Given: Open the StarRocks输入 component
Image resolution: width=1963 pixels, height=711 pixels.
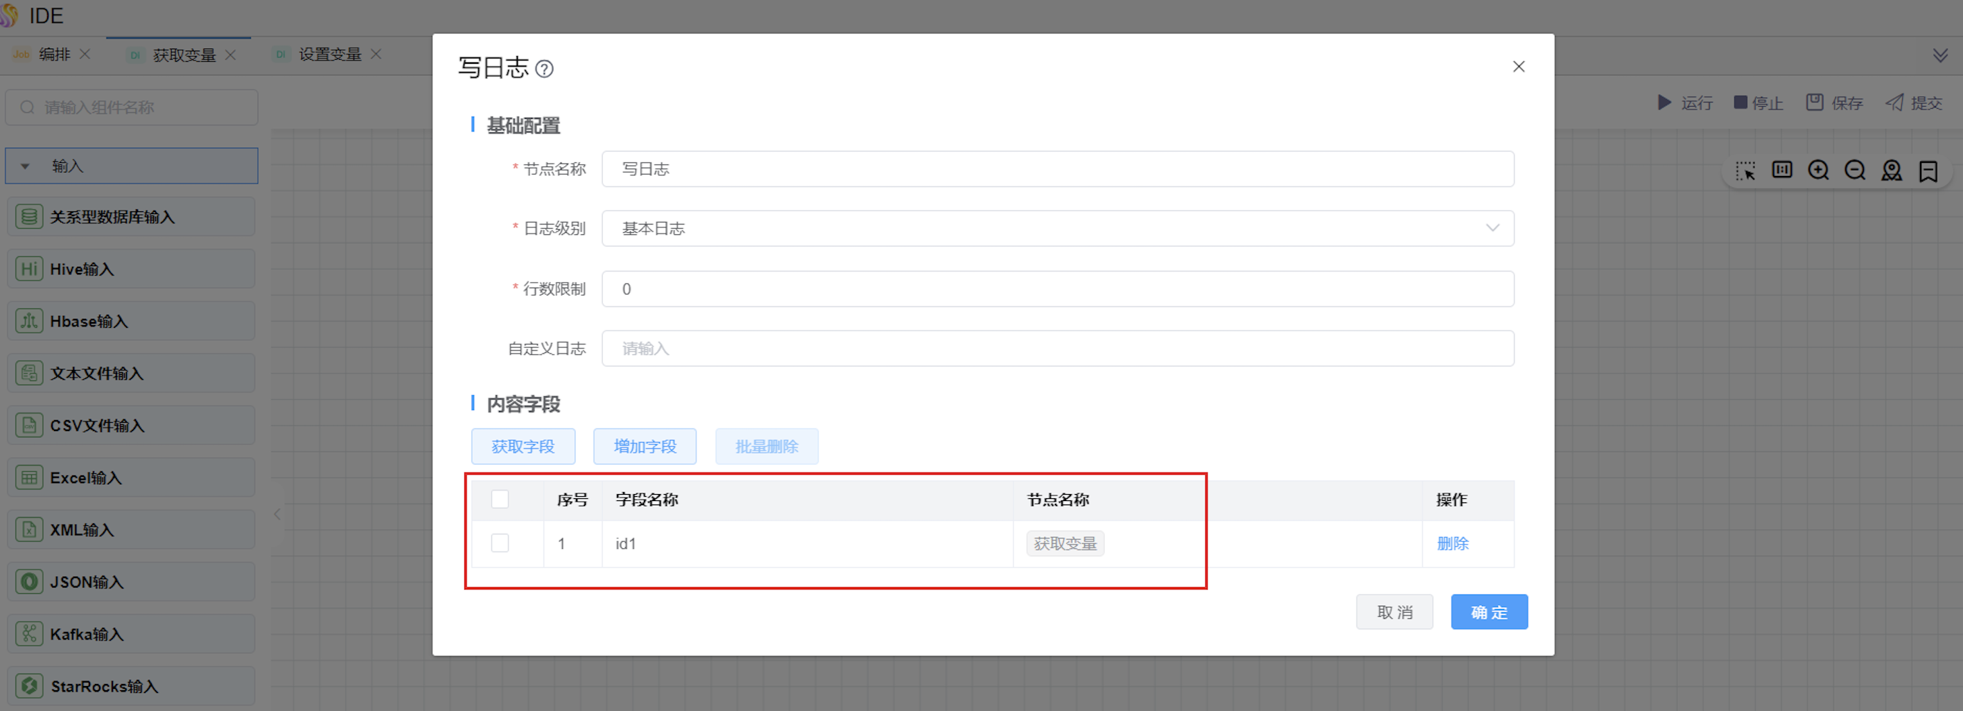Looking at the screenshot, I should pyautogui.click(x=28, y=685).
